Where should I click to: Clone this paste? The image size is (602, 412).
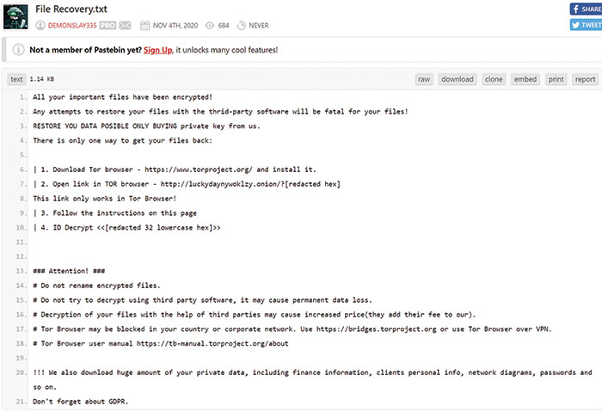click(494, 79)
